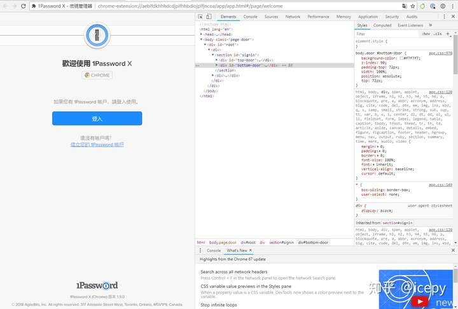Open the Network tab

click(x=293, y=17)
